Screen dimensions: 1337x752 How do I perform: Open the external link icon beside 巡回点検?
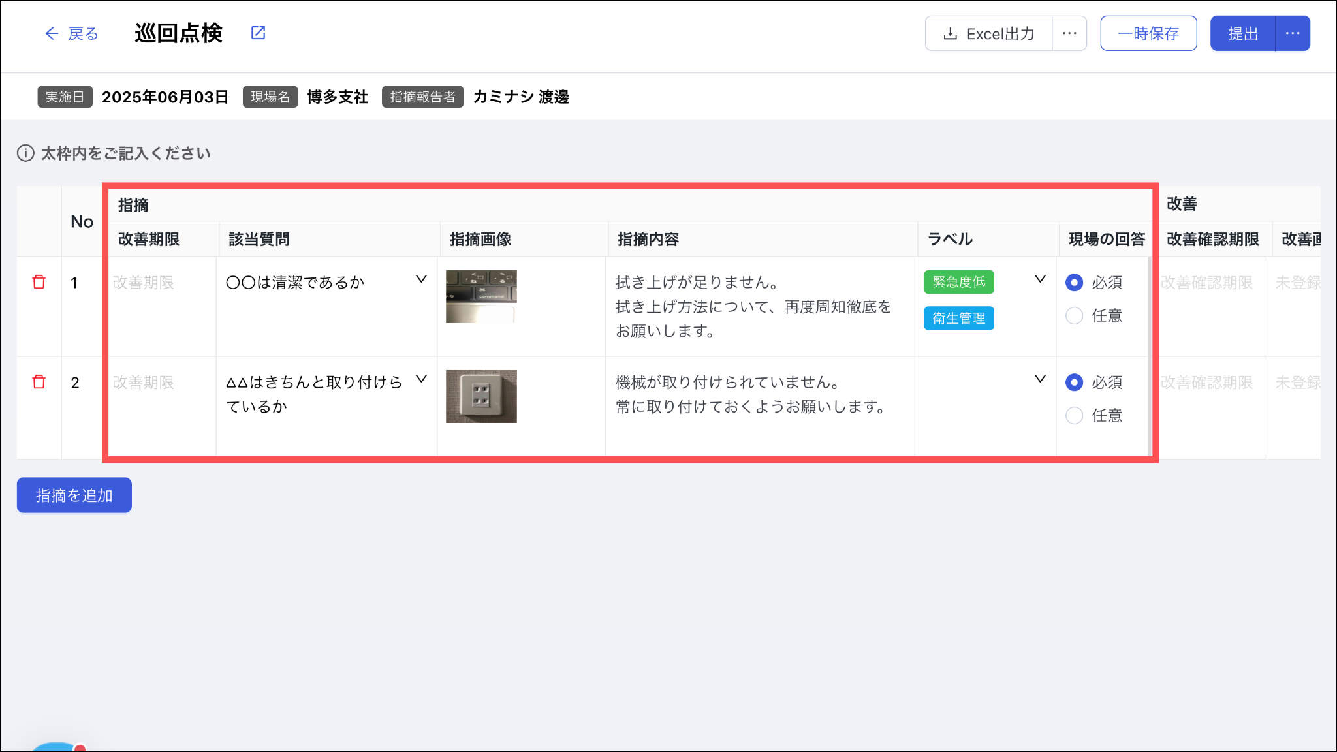(259, 33)
